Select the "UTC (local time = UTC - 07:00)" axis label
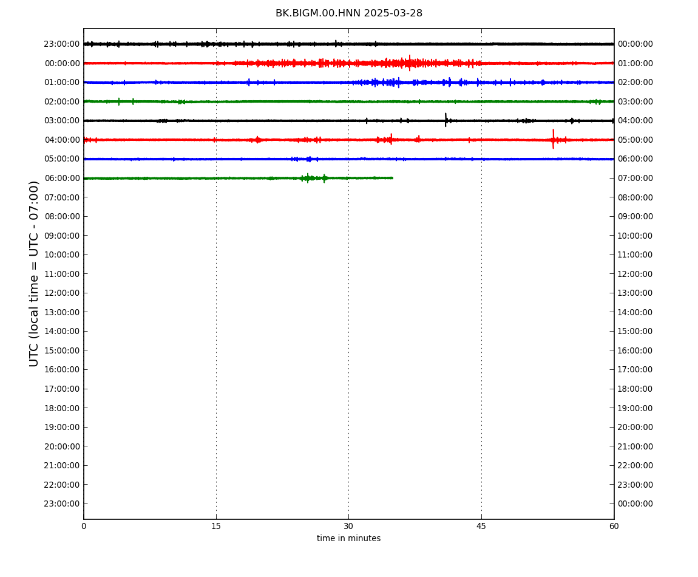Screen dimensions: 698x577 click(x=34, y=273)
